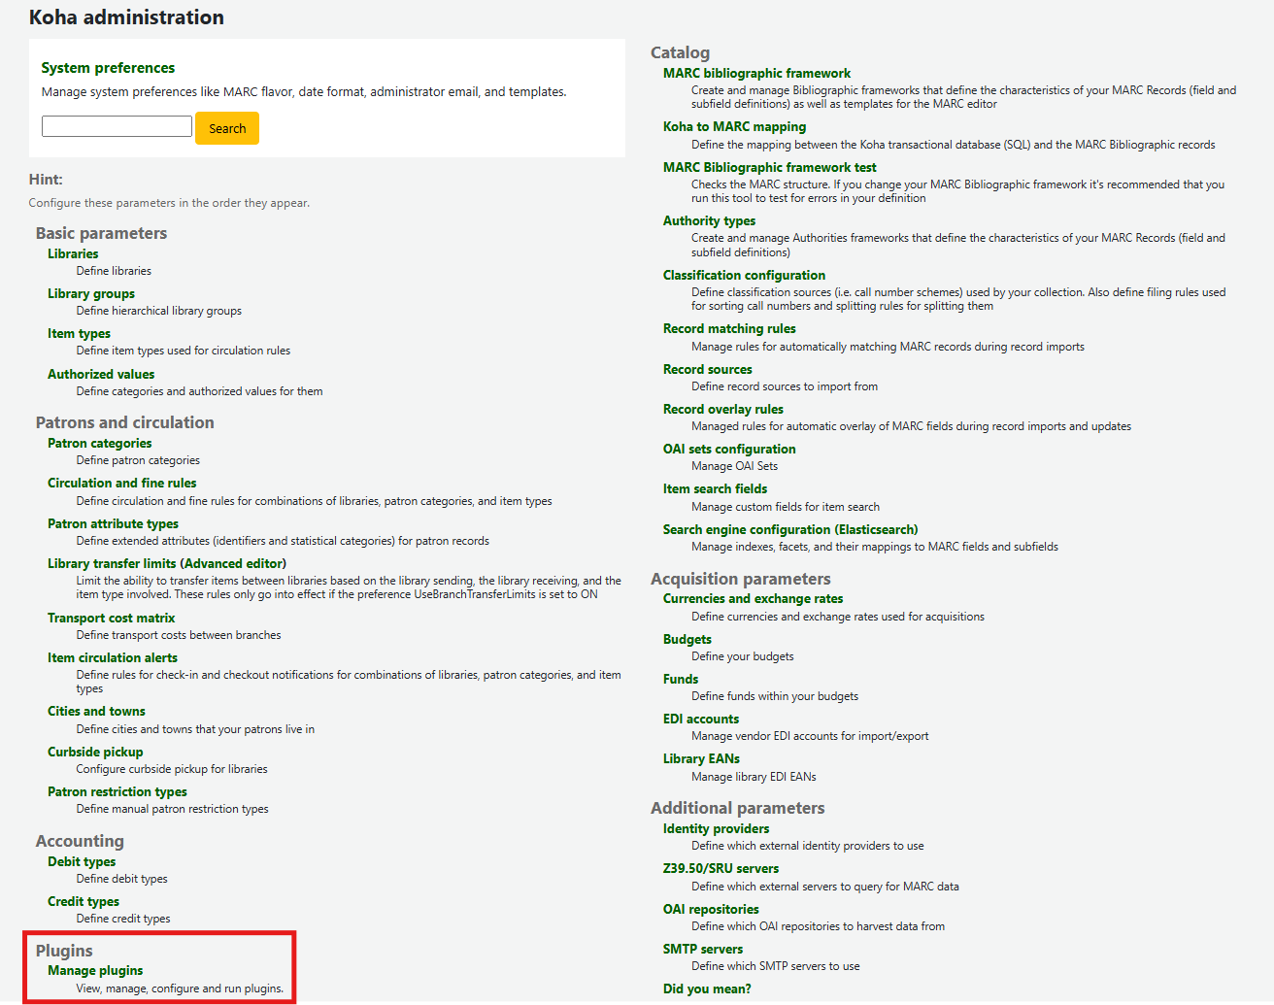Open the Funds link
Image resolution: width=1274 pixels, height=1005 pixels.
(x=681, y=680)
